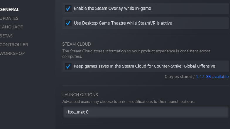Image resolution: width=230 pixels, height=129 pixels.
Task: Click the 'Enable the Steam Overlay while in-game' label
Action: 112,8
